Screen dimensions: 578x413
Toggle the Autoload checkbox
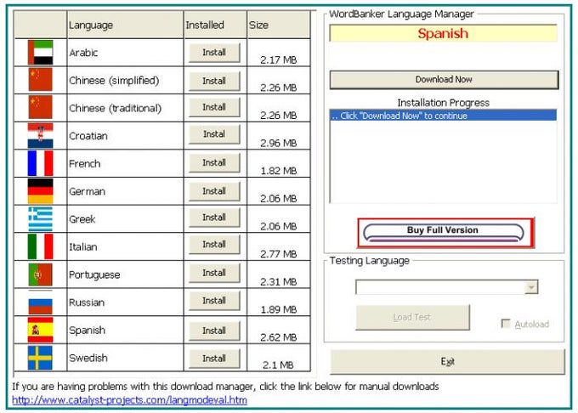[506, 324]
